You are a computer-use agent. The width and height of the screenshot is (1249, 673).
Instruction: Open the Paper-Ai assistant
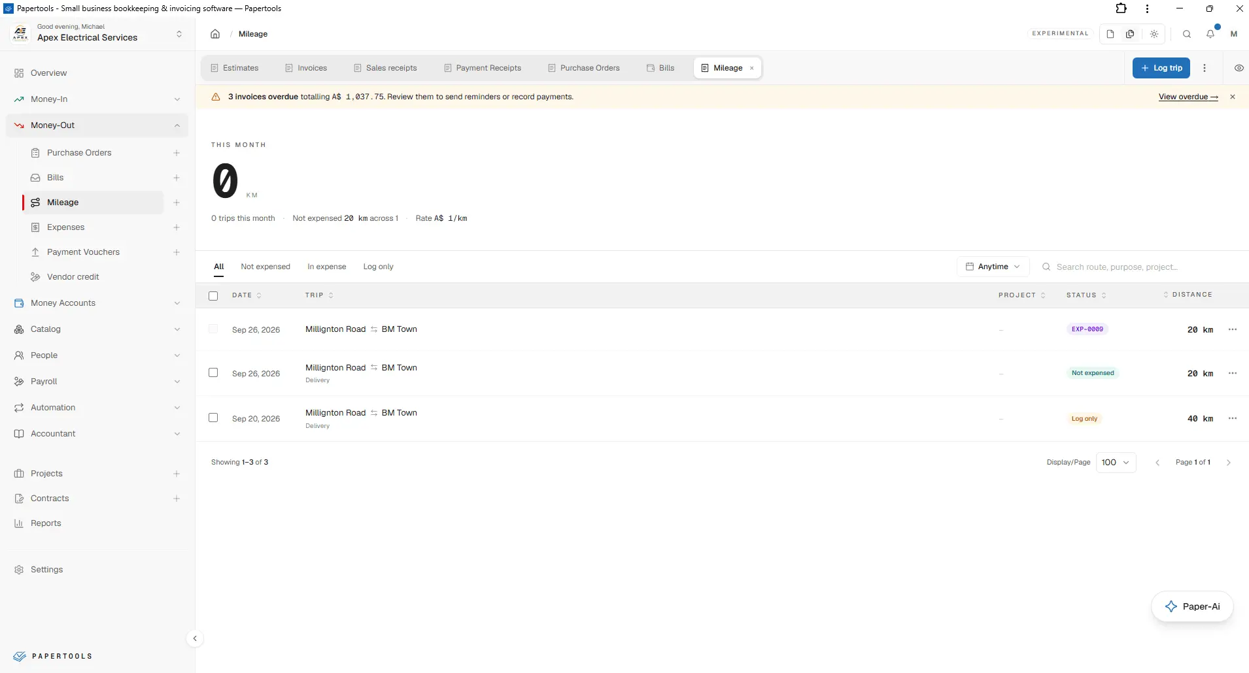1192,606
